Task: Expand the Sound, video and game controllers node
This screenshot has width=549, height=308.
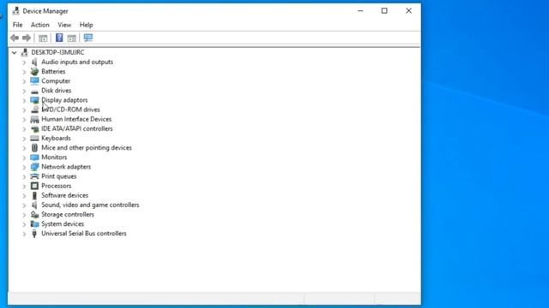Action: pos(24,205)
